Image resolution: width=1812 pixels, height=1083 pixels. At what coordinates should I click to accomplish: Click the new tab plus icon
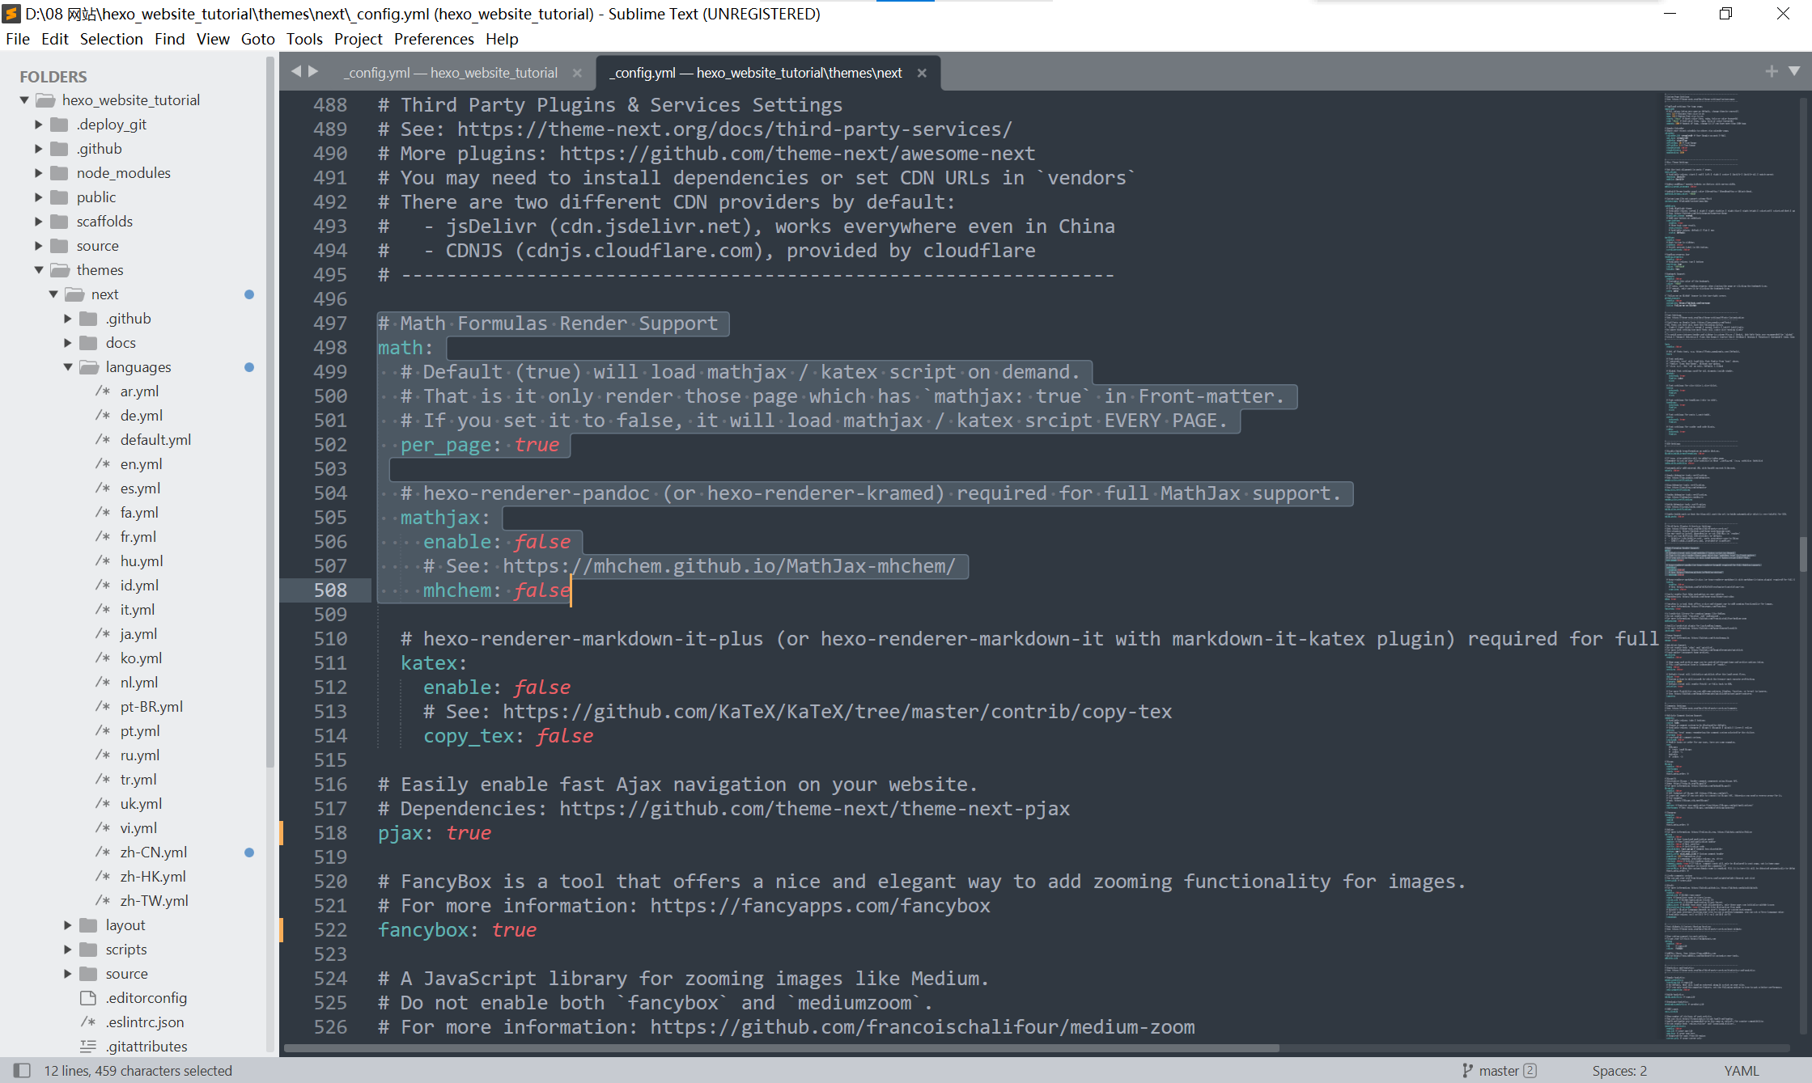tap(1772, 71)
